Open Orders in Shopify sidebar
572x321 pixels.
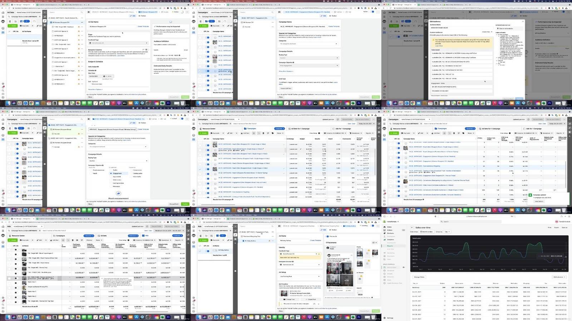390,230
